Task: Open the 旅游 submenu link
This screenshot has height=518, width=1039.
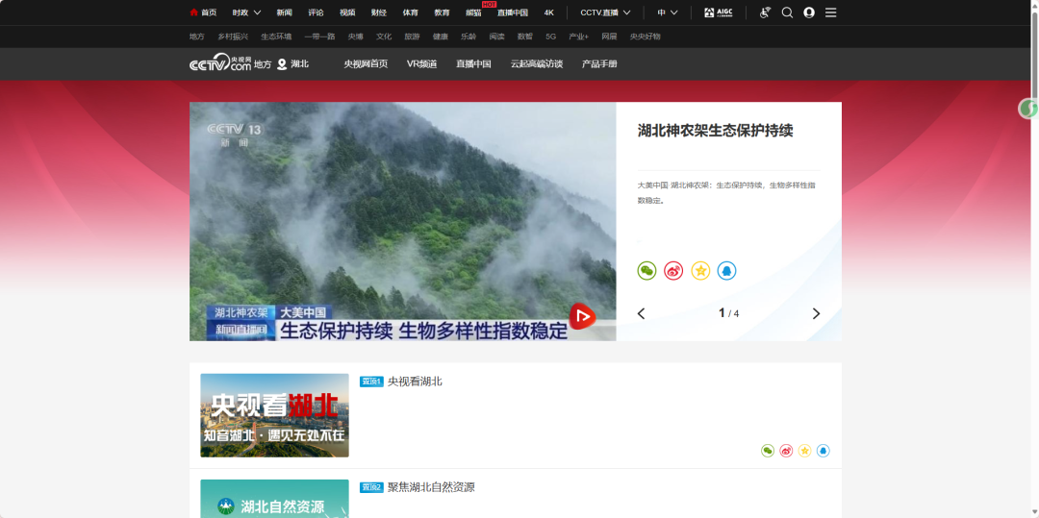Action: (x=412, y=37)
